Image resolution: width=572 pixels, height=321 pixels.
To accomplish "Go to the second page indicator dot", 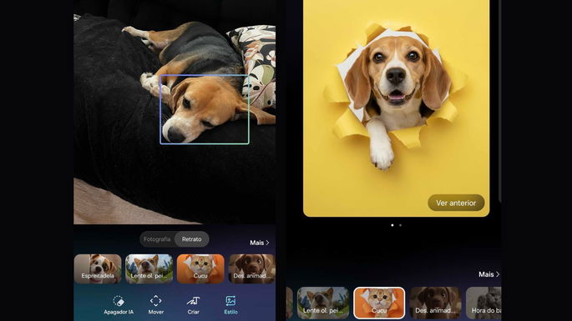I will tap(400, 225).
